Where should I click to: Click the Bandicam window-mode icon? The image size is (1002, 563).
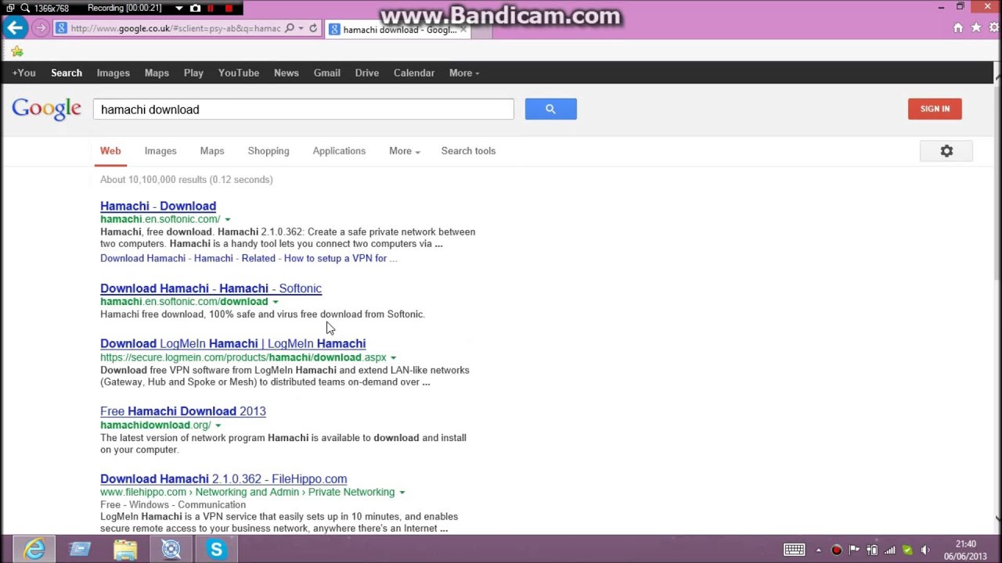10,8
